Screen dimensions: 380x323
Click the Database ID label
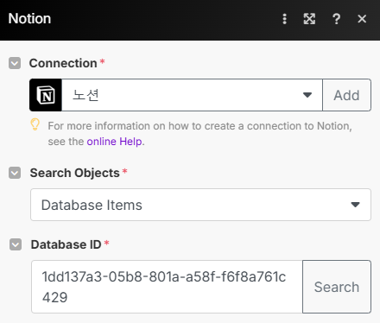tap(66, 244)
